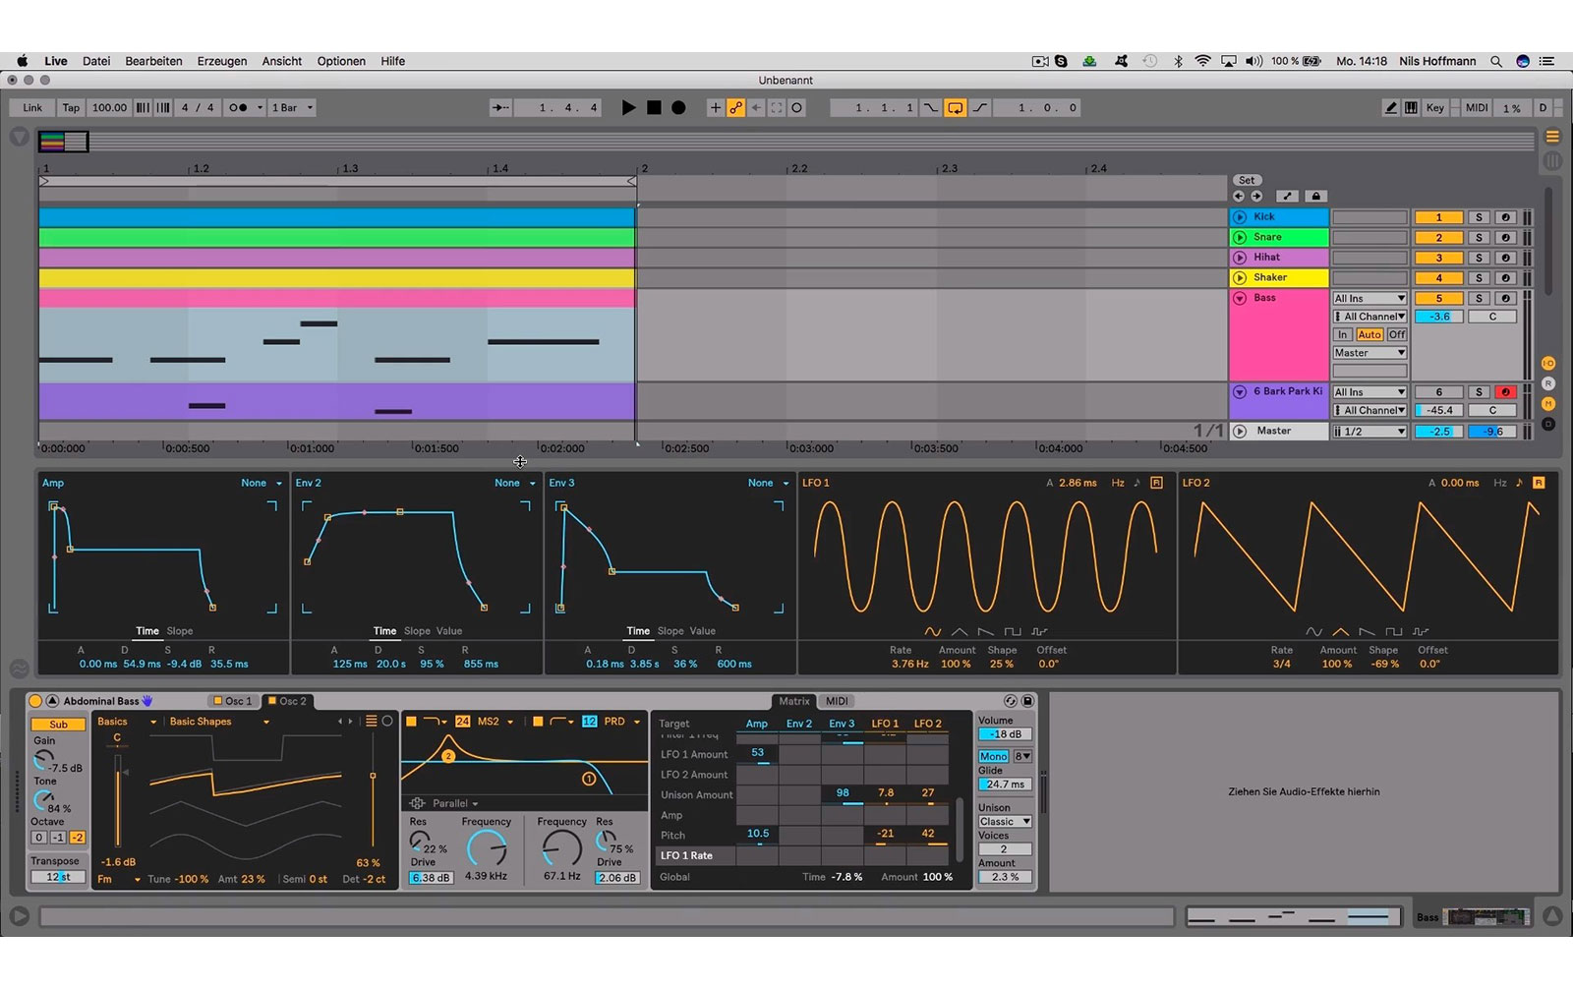Open the Matrix tab

(x=793, y=701)
